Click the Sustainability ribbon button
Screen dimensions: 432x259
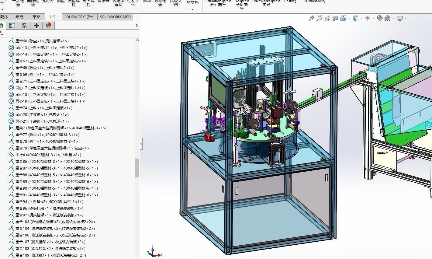[315, 2]
